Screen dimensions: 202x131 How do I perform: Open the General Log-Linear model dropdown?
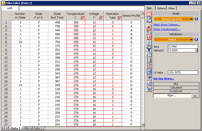pos(174,19)
